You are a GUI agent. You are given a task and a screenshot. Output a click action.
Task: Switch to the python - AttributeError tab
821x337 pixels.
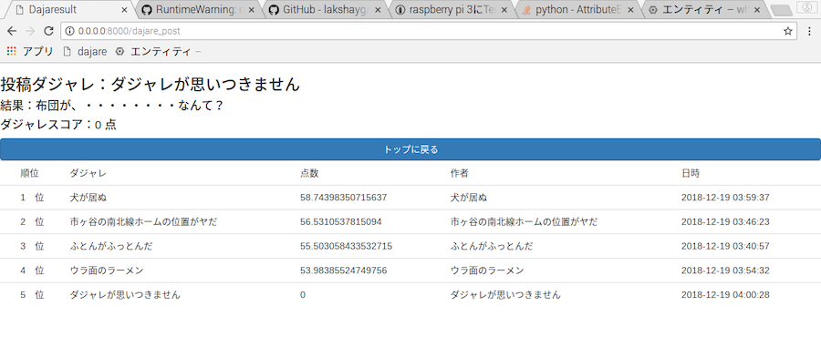[x=578, y=9]
